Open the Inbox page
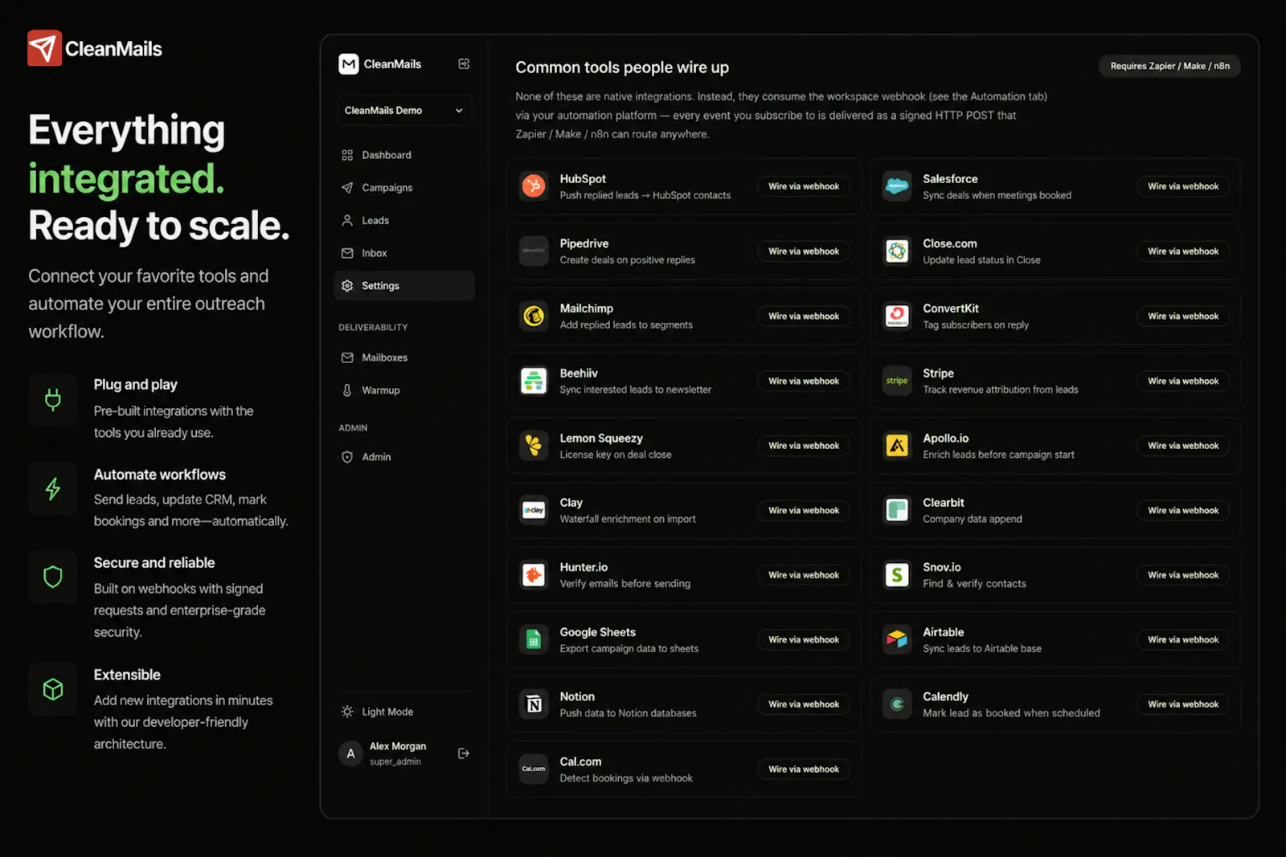 404,253
